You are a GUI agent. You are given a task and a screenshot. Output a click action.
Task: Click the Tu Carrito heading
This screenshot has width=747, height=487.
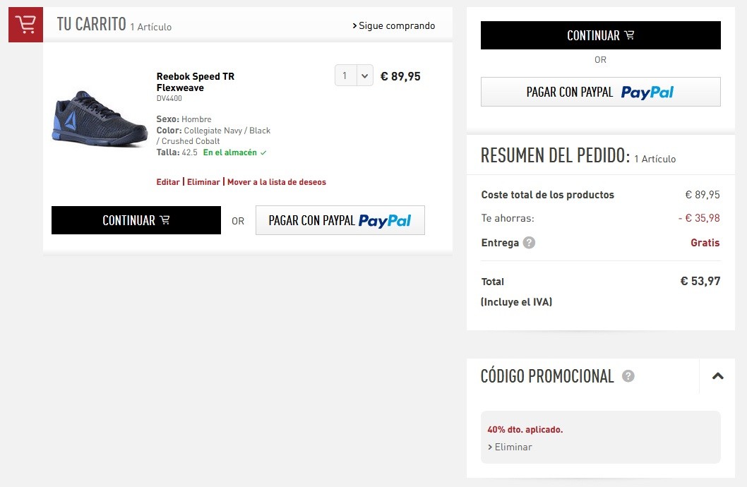[x=92, y=25]
